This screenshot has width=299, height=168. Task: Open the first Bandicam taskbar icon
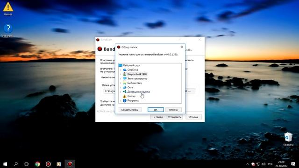[48, 164]
